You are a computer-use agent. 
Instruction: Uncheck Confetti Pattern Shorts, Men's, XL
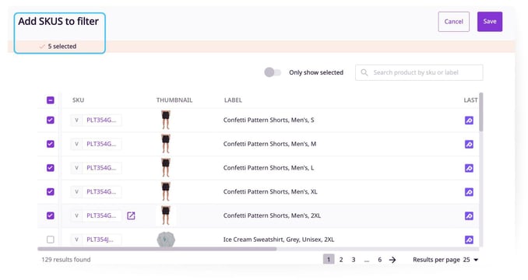pos(51,191)
